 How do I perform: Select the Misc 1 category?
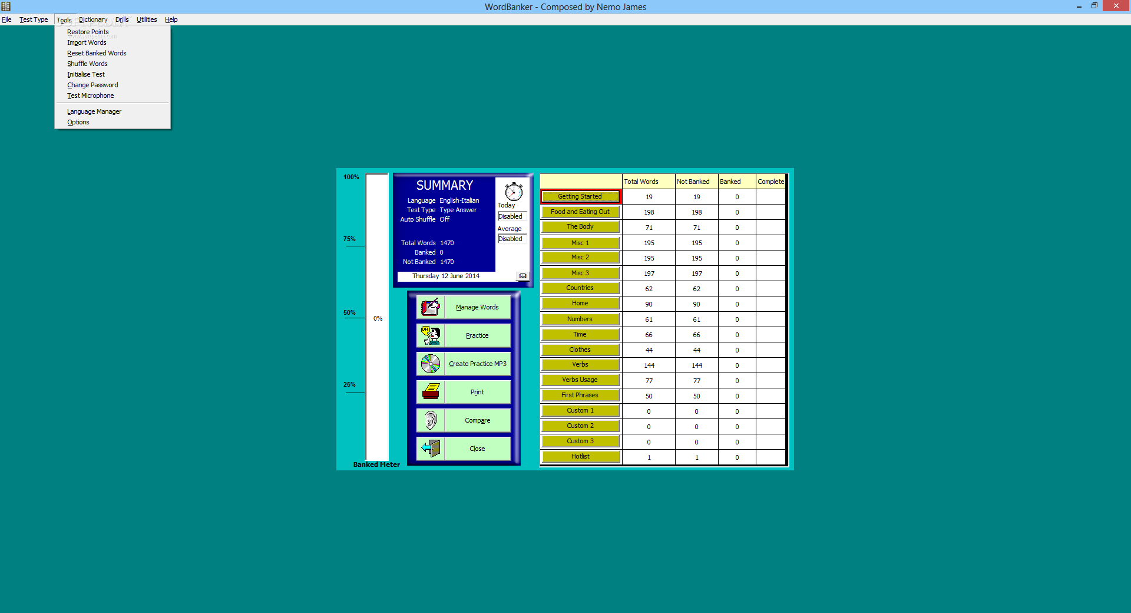pos(580,243)
